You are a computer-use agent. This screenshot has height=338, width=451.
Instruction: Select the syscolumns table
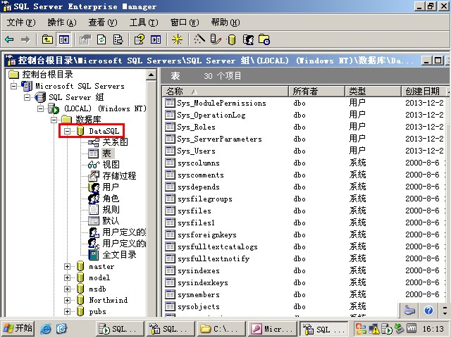point(199,163)
